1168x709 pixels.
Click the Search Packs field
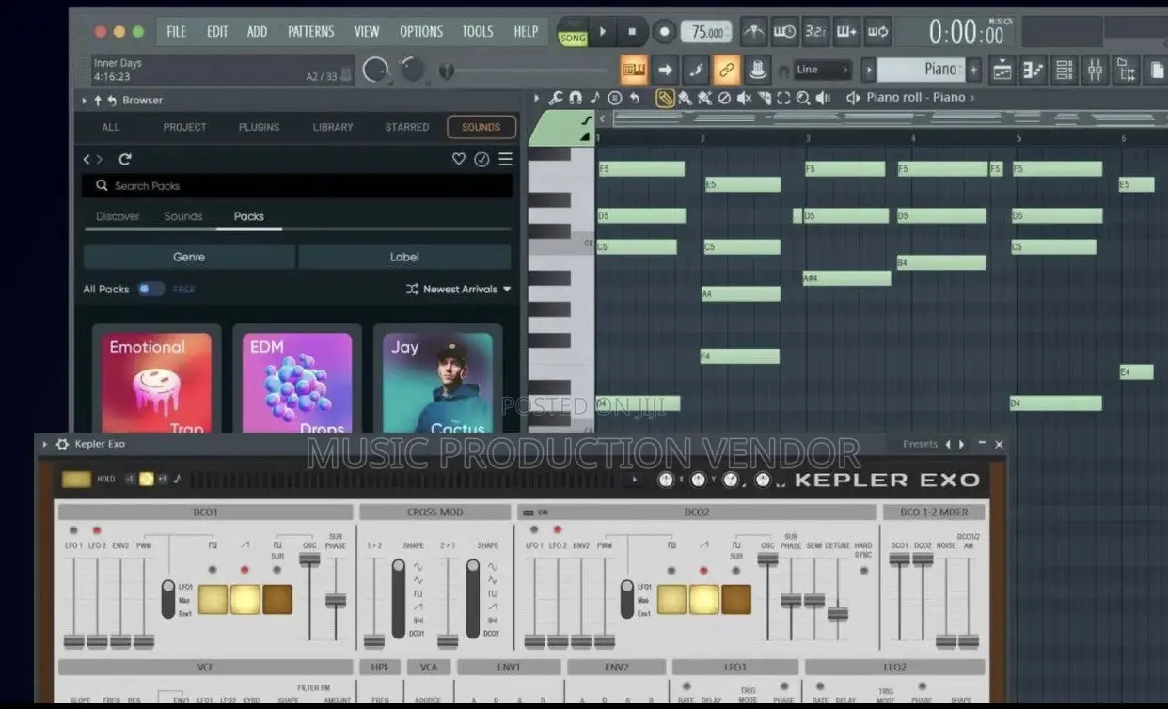(297, 186)
